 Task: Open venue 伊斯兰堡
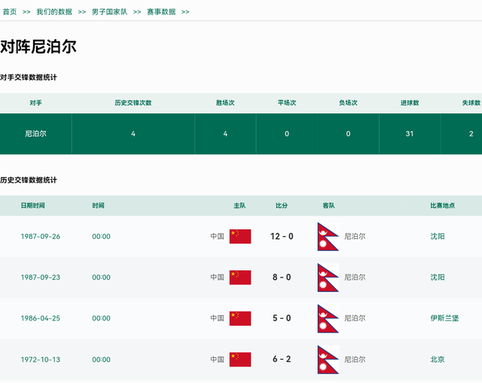point(444,318)
